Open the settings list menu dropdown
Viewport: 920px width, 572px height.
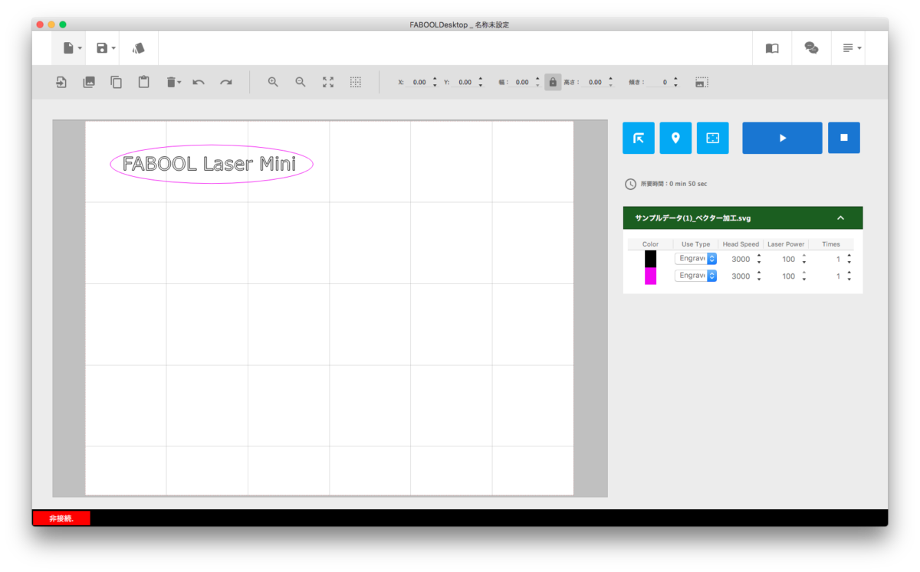pos(852,48)
